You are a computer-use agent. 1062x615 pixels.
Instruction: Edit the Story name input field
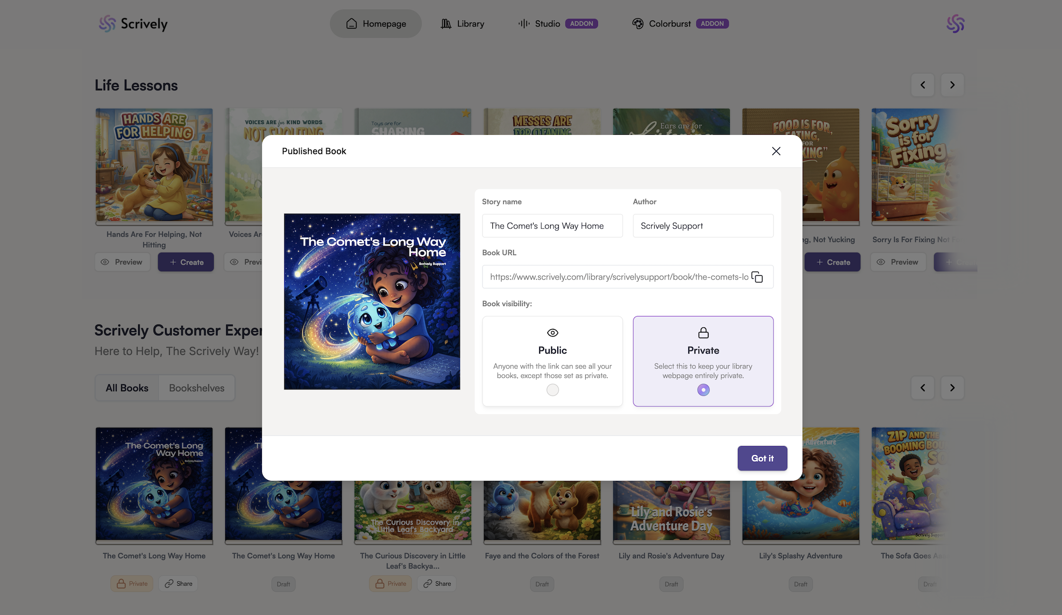552,226
